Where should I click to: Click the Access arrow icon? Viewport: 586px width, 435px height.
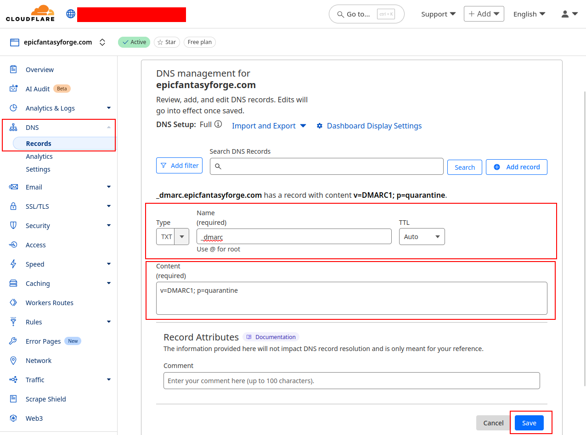click(13, 245)
